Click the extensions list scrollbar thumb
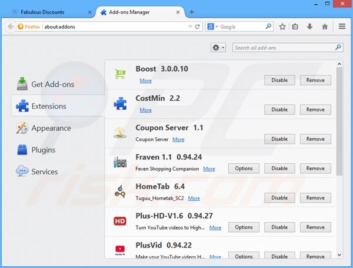The width and height of the screenshot is (353, 268). [339, 121]
